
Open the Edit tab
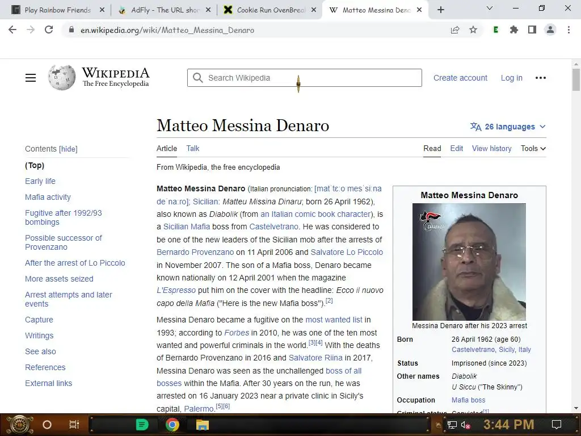[x=457, y=148]
